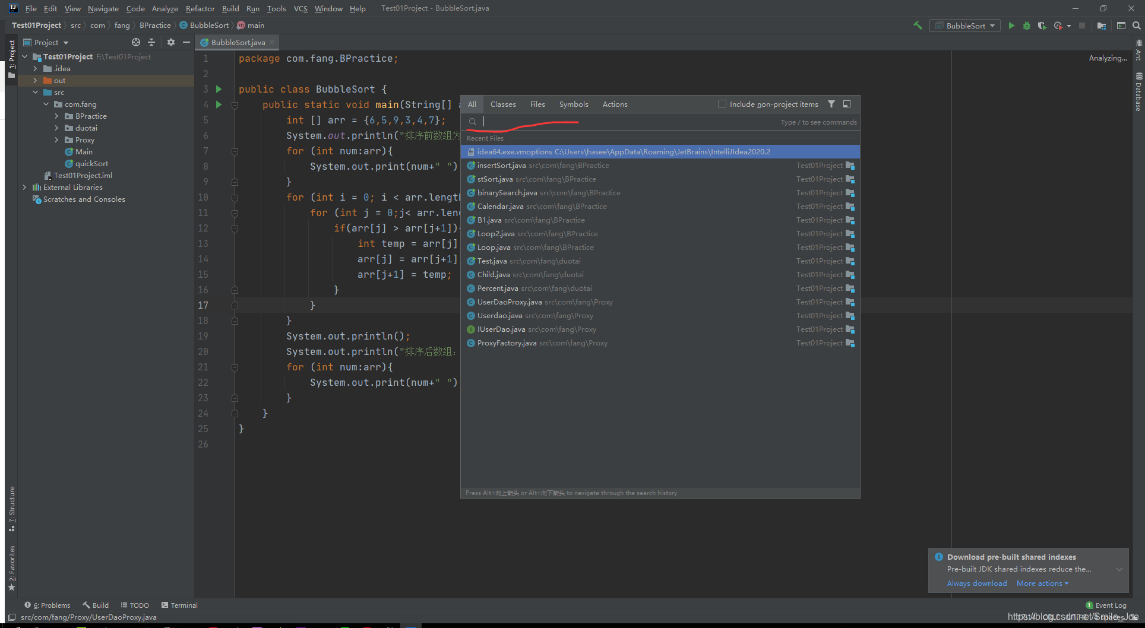Switch to Symbols tab in search popup
The image size is (1145, 628).
[x=574, y=104]
